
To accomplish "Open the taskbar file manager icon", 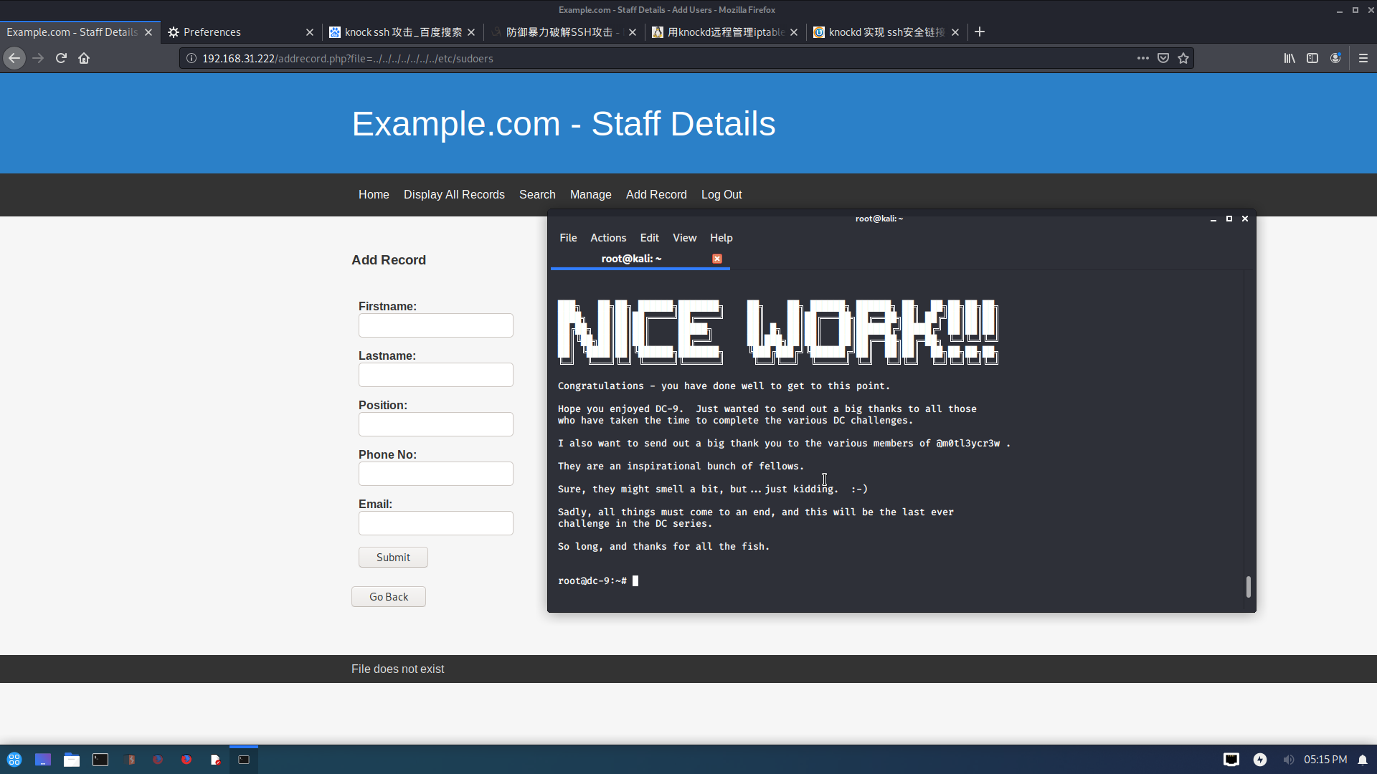I will pyautogui.click(x=72, y=760).
